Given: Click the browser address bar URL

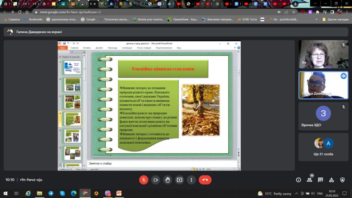Looking at the screenshot, I should point(70,12).
